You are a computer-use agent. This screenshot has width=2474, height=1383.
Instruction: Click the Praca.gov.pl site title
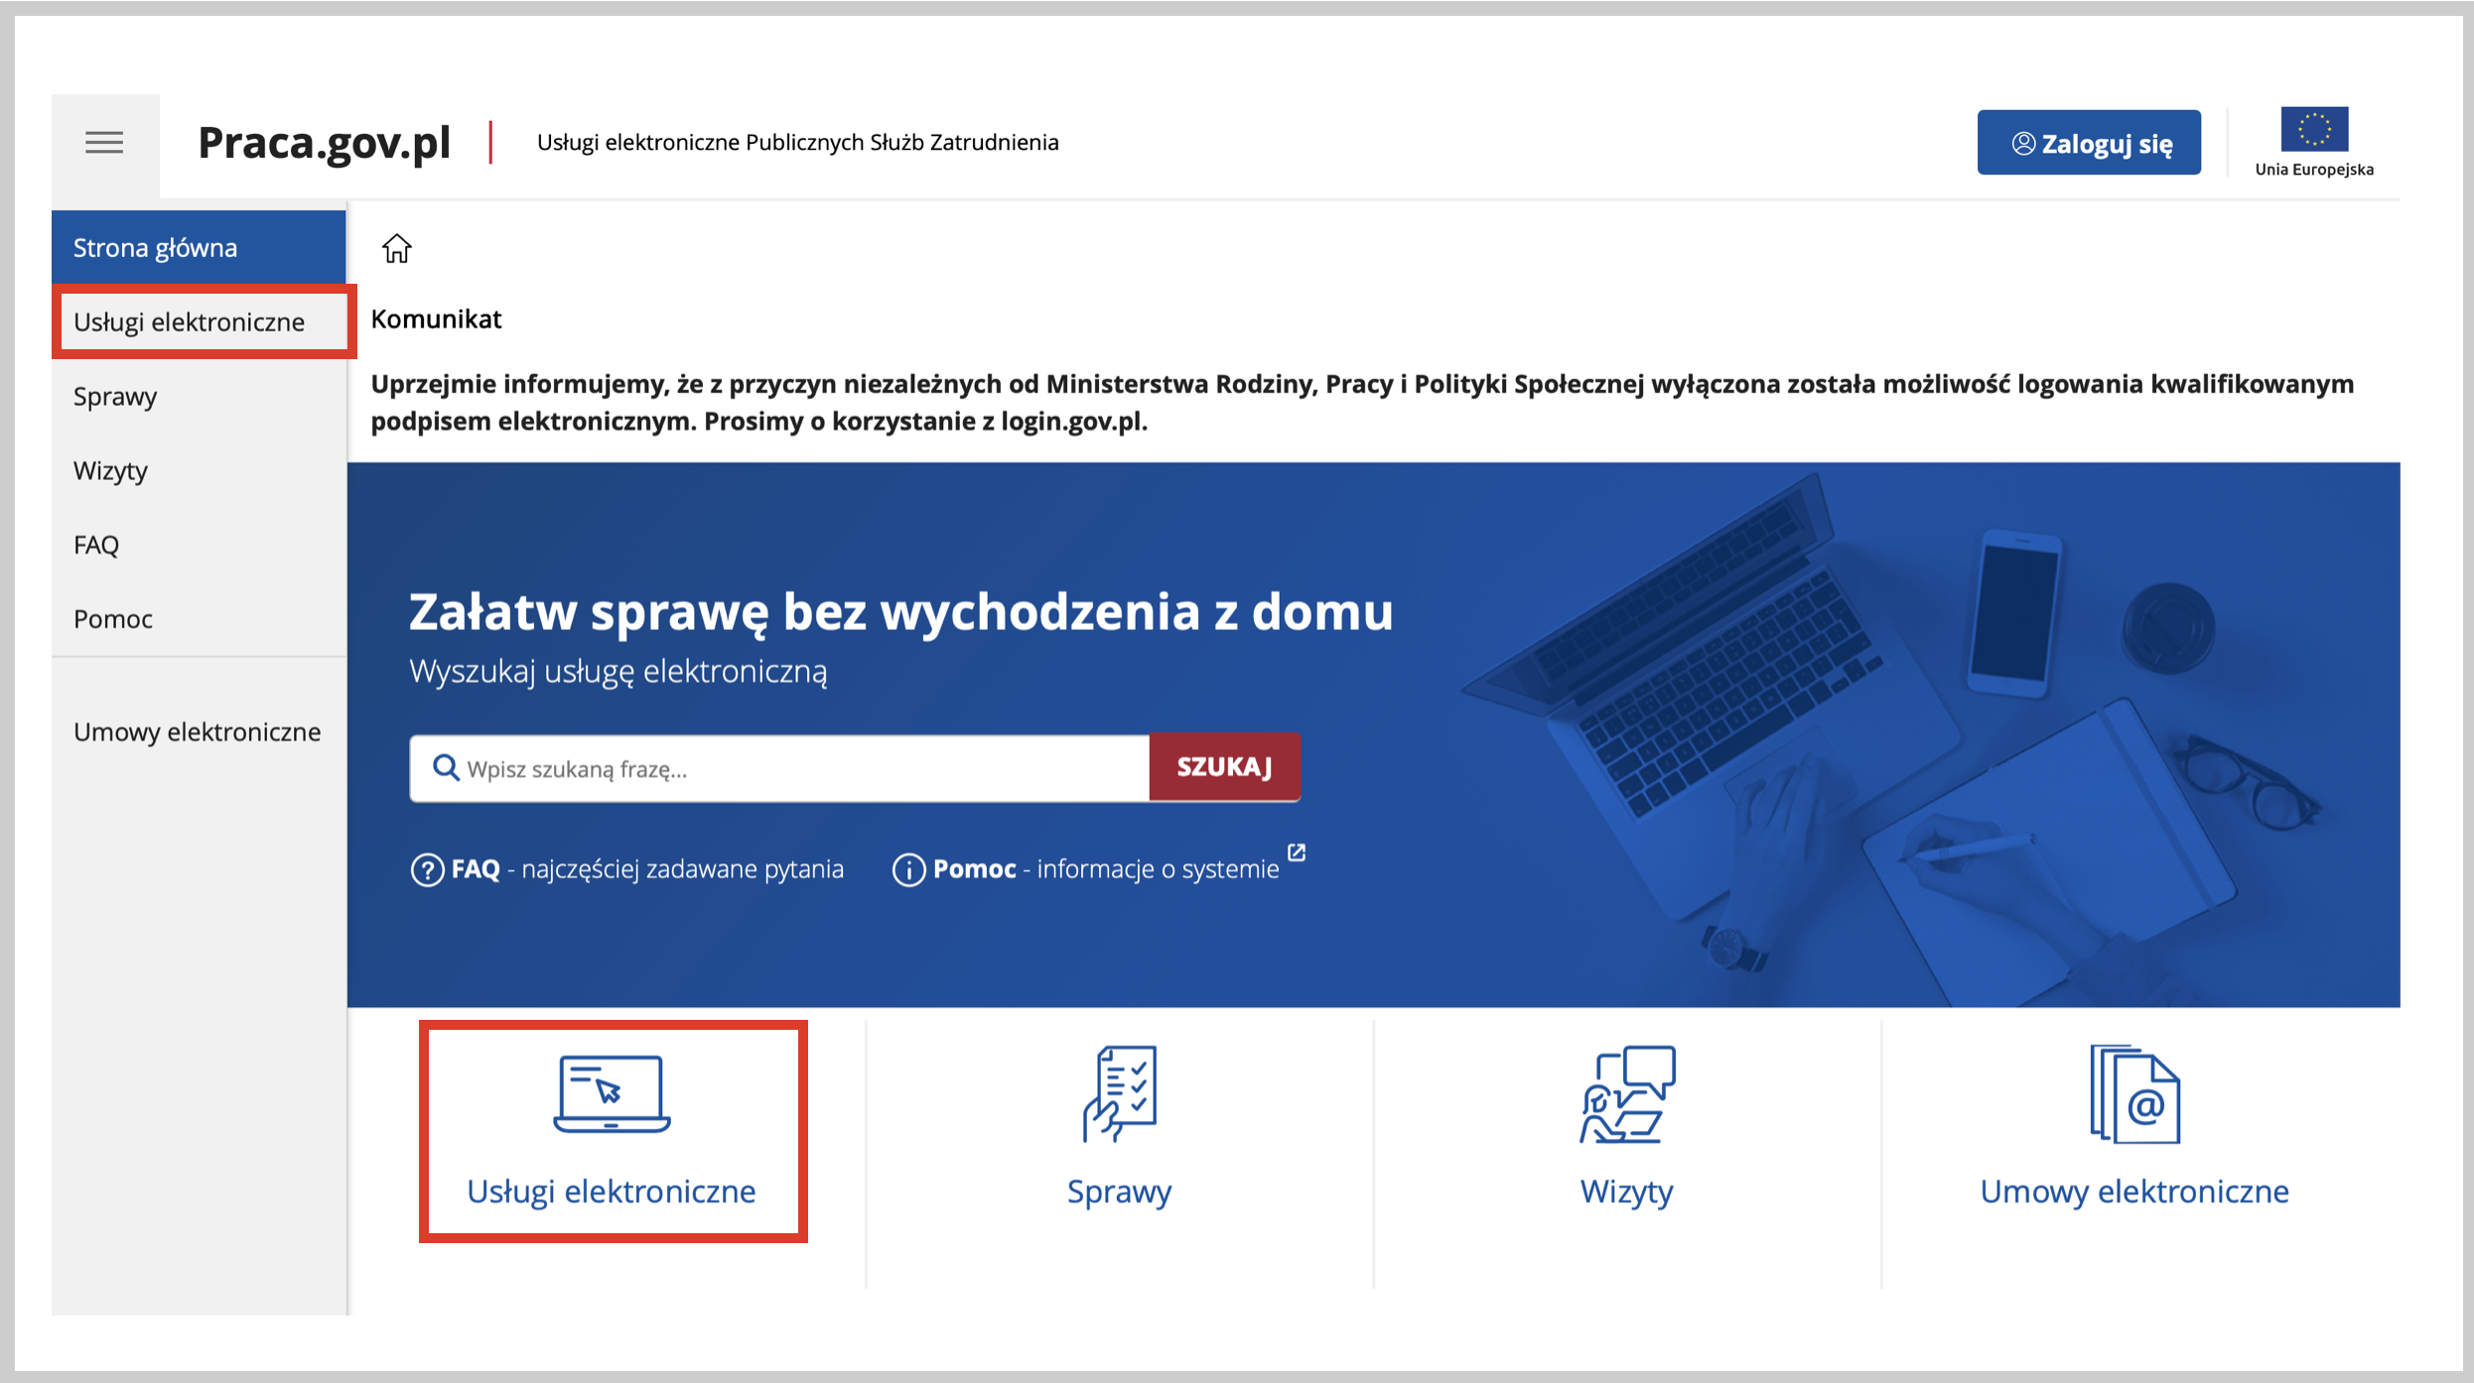(x=325, y=143)
